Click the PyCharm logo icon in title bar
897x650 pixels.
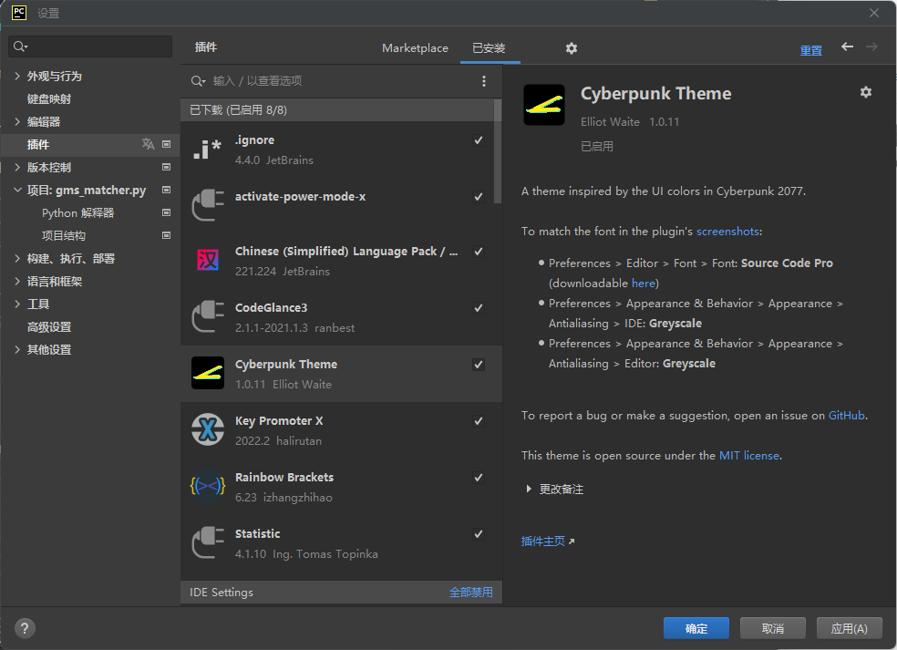(x=19, y=13)
